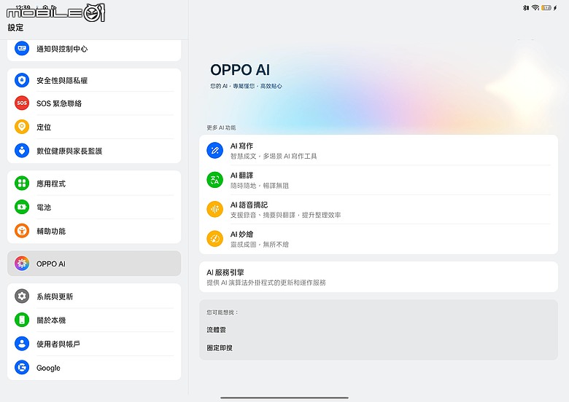Open the AI 妙繪 feature row
The image size is (569, 402).
tap(379, 239)
